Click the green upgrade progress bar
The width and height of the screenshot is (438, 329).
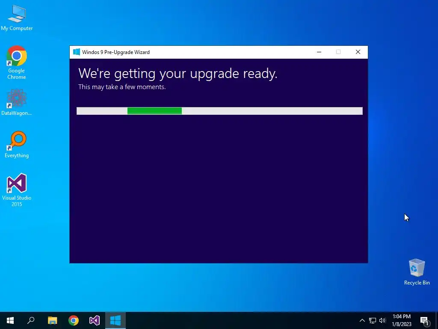154,111
